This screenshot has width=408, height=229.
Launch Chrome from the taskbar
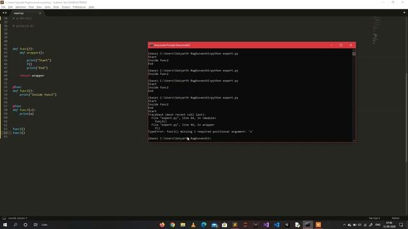pos(173,225)
